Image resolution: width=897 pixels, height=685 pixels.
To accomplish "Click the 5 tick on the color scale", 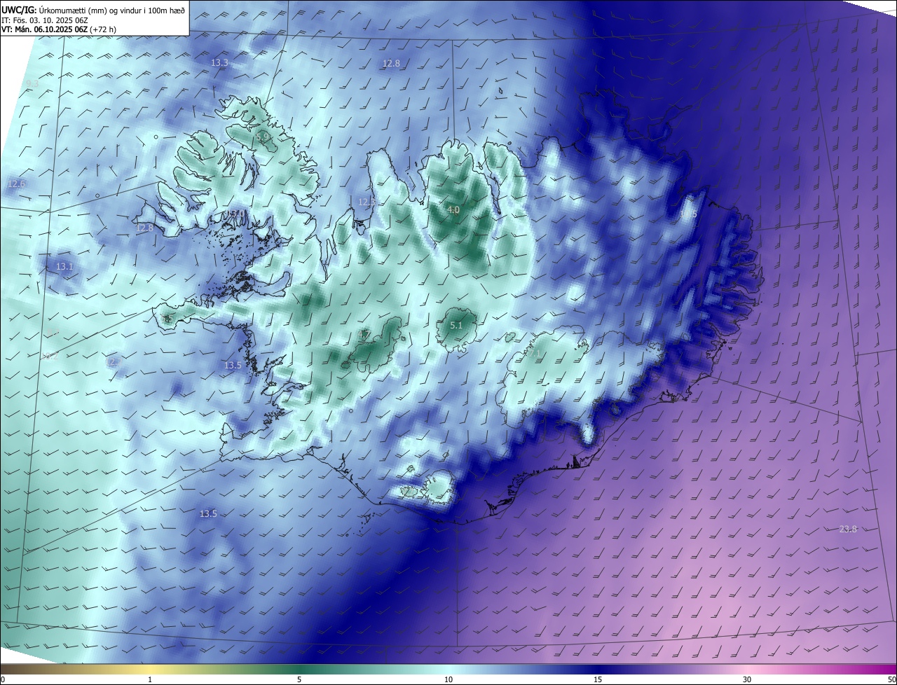I will (299, 679).
